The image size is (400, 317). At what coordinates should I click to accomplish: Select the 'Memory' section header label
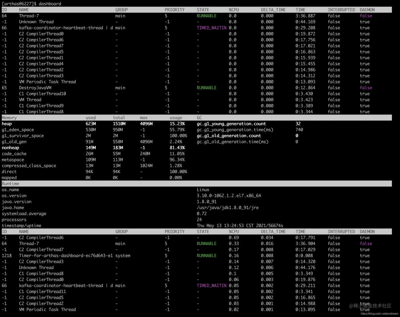[9, 118]
